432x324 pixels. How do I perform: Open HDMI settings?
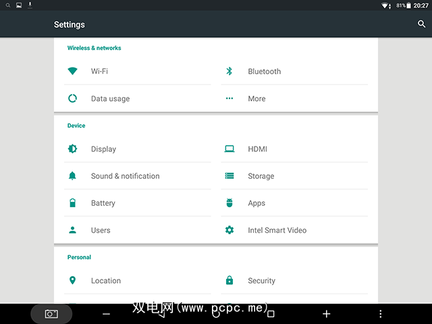(294, 148)
